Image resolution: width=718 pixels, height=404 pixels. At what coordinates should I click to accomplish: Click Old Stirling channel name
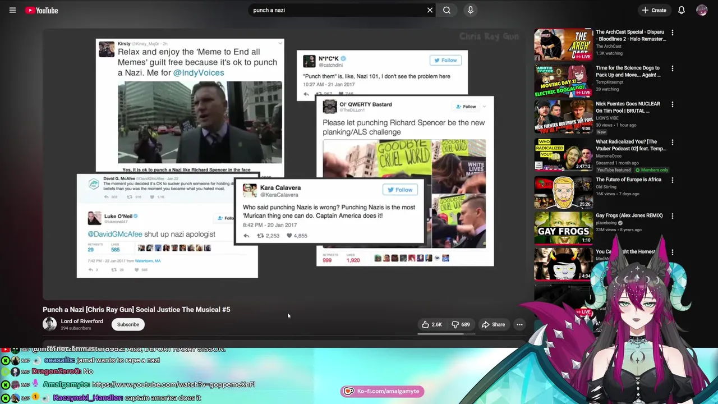click(607, 187)
